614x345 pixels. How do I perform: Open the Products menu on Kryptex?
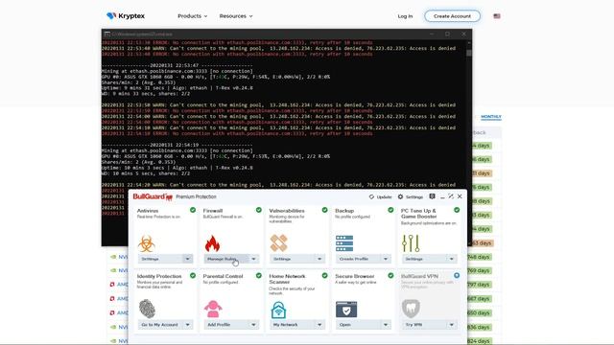click(192, 16)
